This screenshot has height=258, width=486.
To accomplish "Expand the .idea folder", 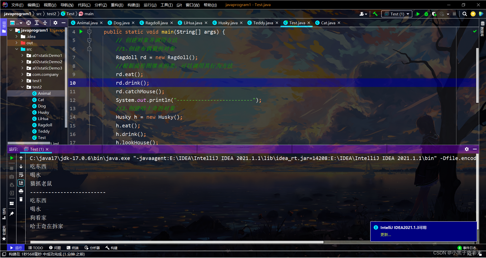I will [x=17, y=36].
